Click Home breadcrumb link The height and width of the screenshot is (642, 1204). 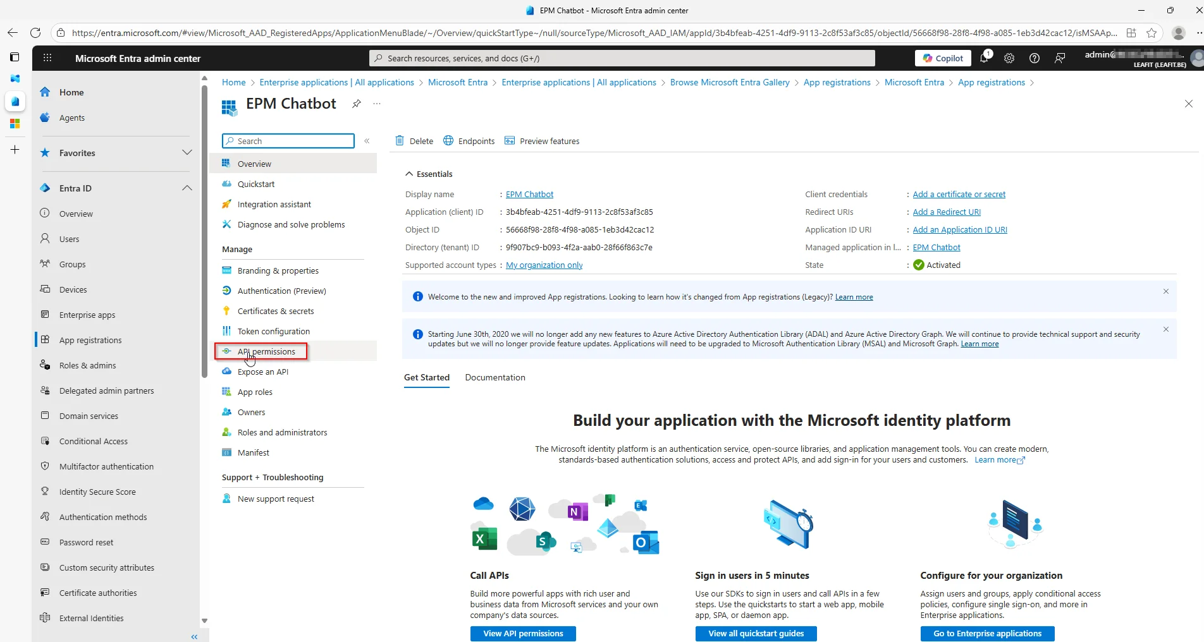[x=233, y=82]
